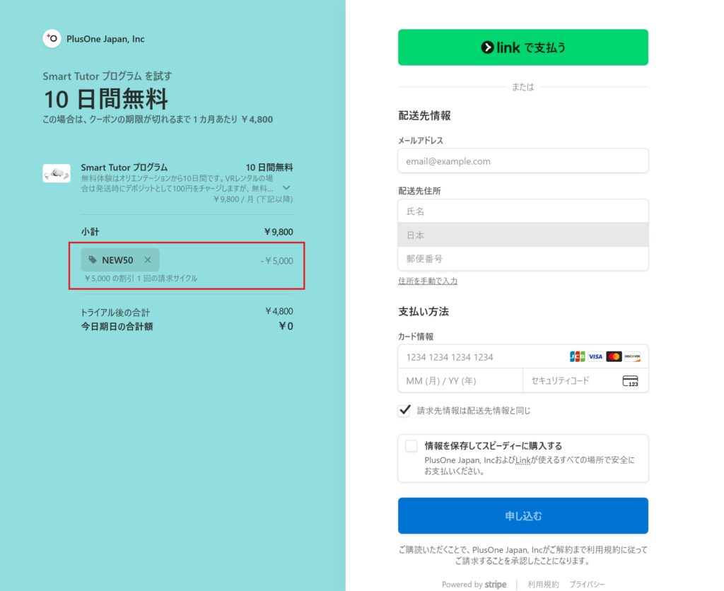Viewport: 724px width, 591px height.
Task: Expand the Smart Tutor program description chevron
Action: tap(286, 188)
